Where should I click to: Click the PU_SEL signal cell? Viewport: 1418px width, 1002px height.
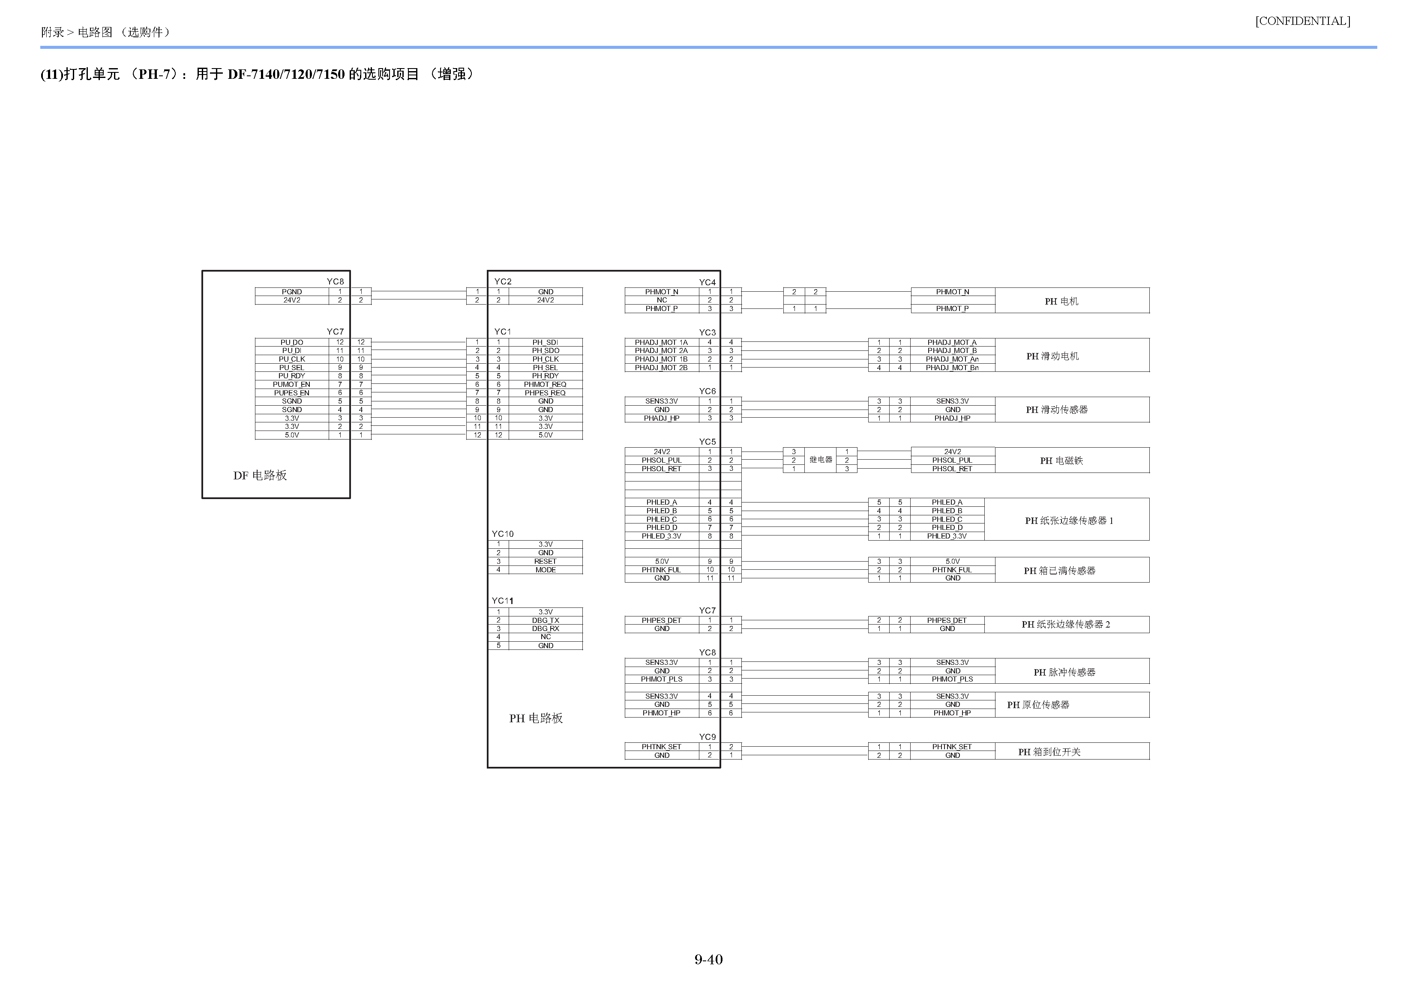tap(292, 367)
